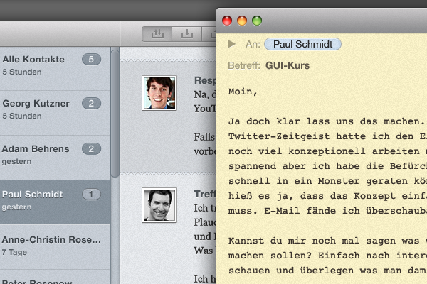Image resolution: width=427 pixels, height=284 pixels.
Task: Open the Alle Kontakte list entry
Action: 55,68
